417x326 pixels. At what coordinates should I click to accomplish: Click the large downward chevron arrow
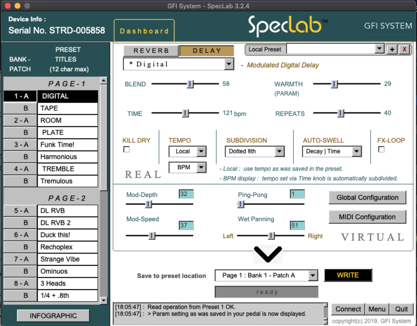pos(268,254)
